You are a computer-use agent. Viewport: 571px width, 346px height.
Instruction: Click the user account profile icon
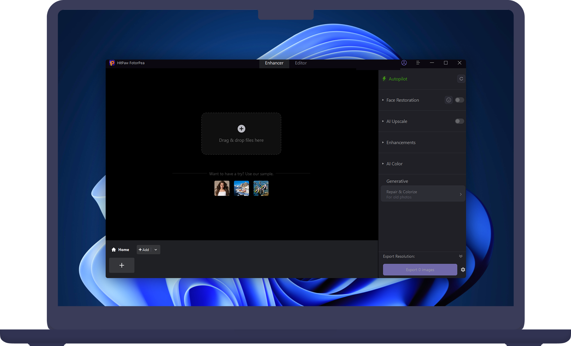point(404,63)
